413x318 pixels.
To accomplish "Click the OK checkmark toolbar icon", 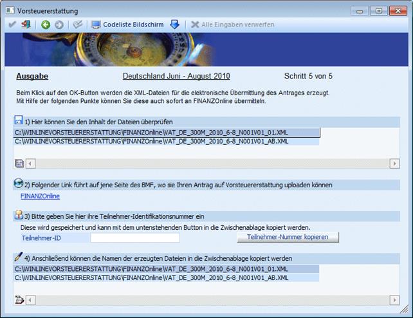I will click(10, 24).
